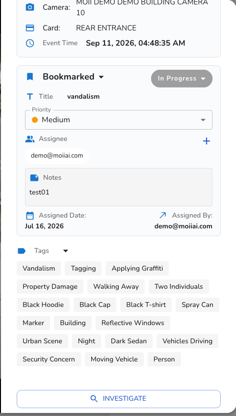The height and width of the screenshot is (416, 236).
Task: Select the Vandalism tag
Action: (39, 268)
